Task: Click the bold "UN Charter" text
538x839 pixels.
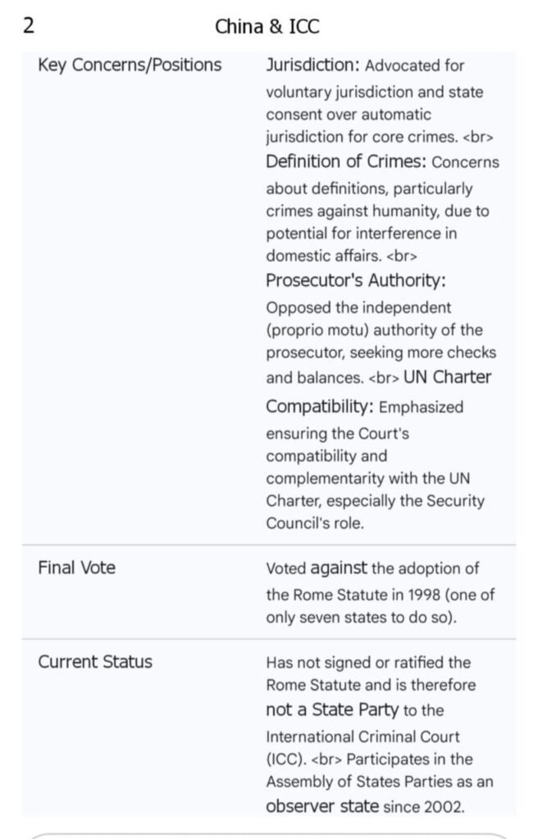Action: pos(447,377)
